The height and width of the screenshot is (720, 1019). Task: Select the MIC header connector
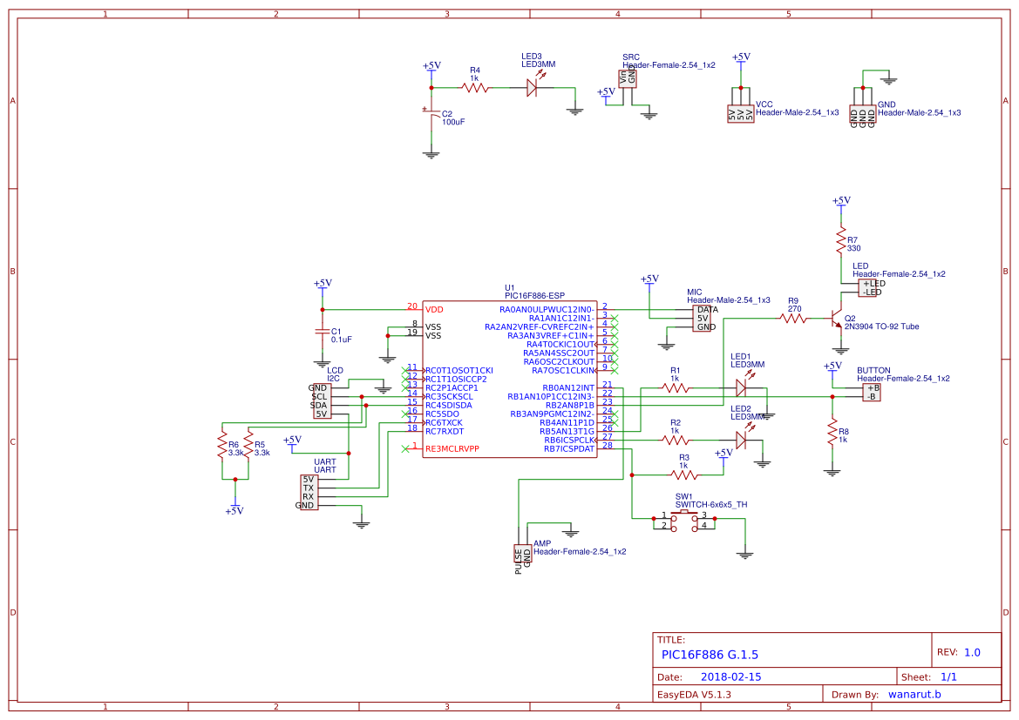tap(702, 319)
